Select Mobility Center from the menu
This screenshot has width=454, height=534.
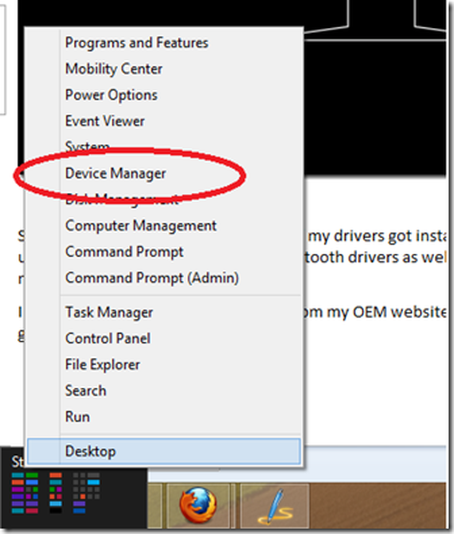click(x=114, y=69)
